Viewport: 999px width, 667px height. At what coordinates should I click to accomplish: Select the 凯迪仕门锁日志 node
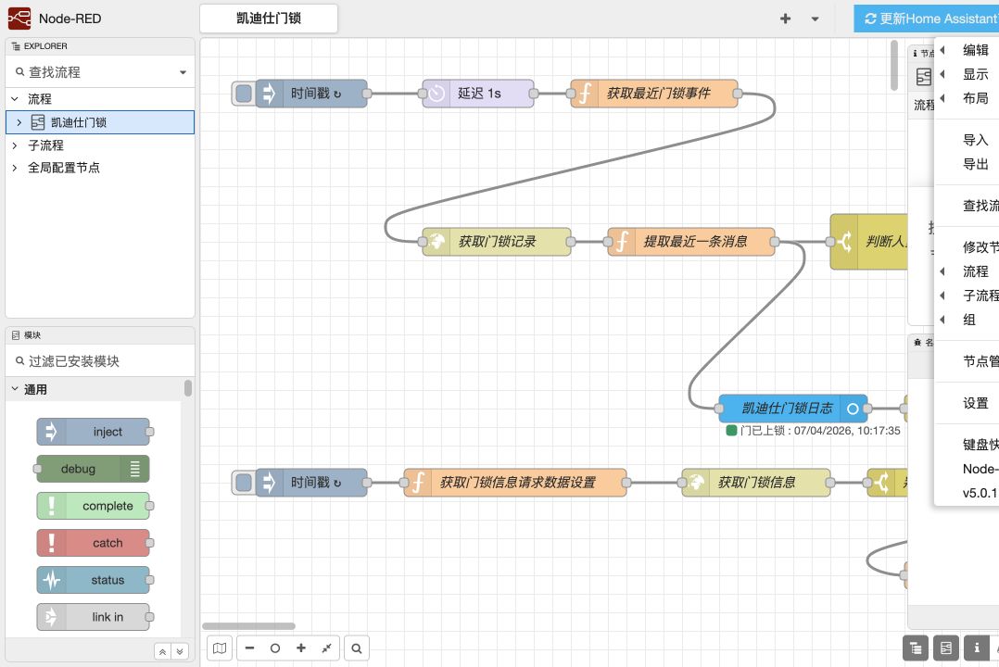(x=792, y=409)
